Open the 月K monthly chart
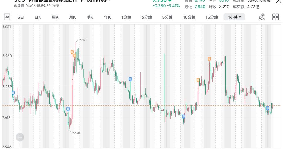 point(73,17)
